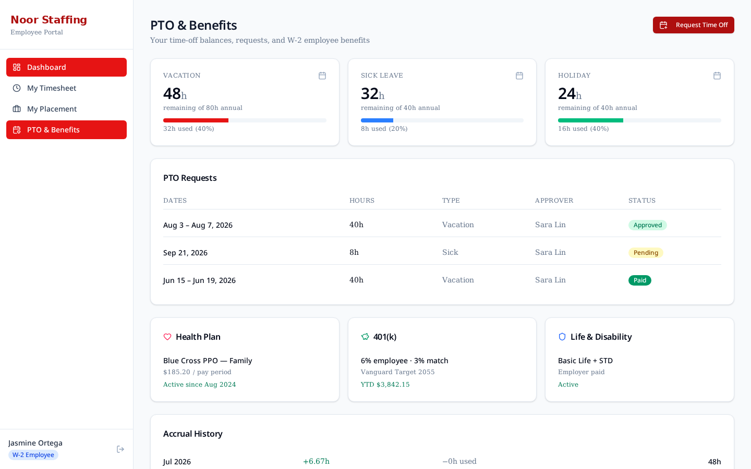Select PTO & Benefits in sidebar
751x469 pixels.
pyautogui.click(x=66, y=130)
